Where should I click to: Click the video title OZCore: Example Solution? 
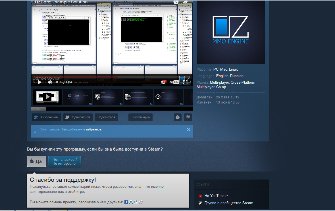click(x=61, y=2)
